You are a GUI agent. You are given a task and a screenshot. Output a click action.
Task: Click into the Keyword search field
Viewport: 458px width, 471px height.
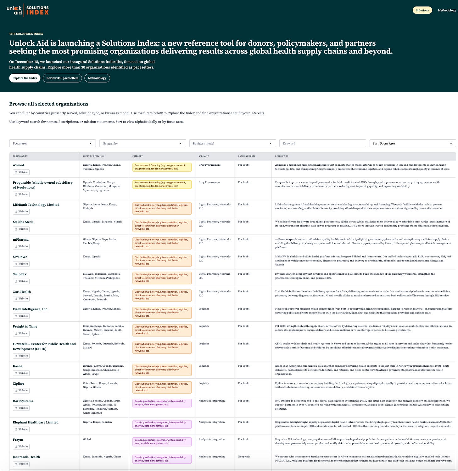click(x=322, y=143)
